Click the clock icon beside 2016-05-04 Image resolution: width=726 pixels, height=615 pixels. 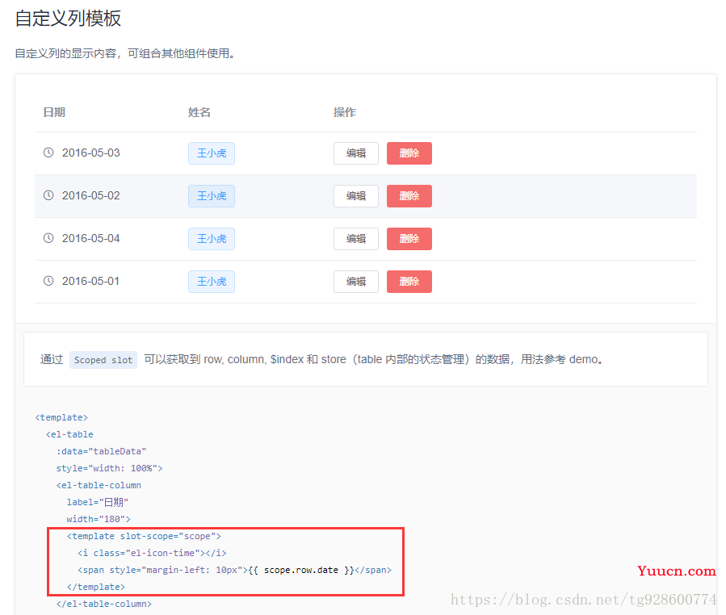[48, 238]
